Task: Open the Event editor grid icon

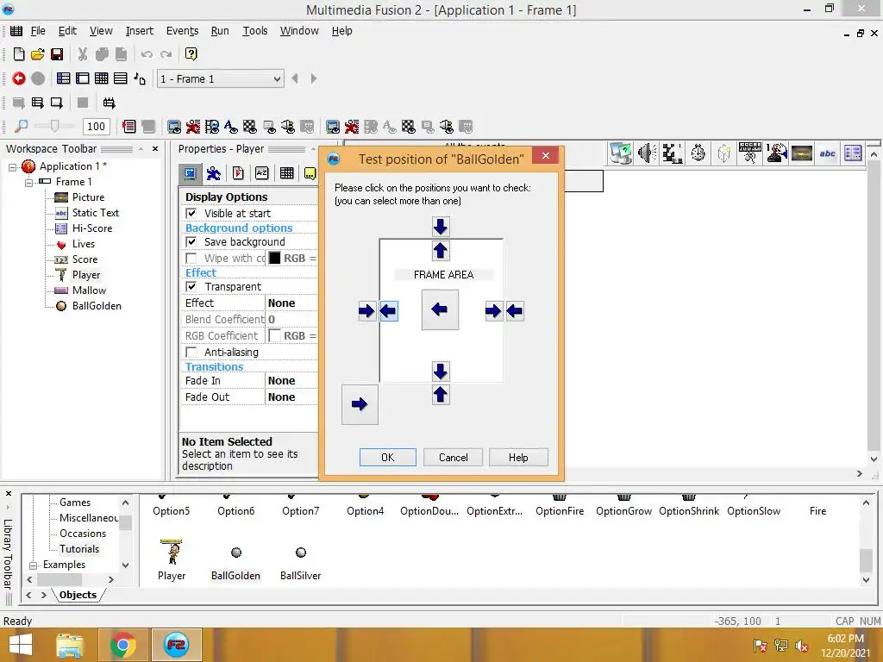Action: click(x=102, y=78)
